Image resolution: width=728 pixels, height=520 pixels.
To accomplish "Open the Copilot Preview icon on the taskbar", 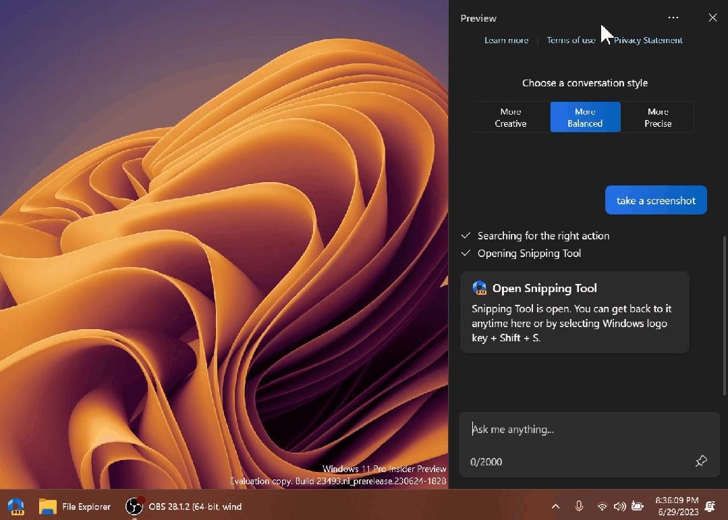I will click(x=16, y=507).
